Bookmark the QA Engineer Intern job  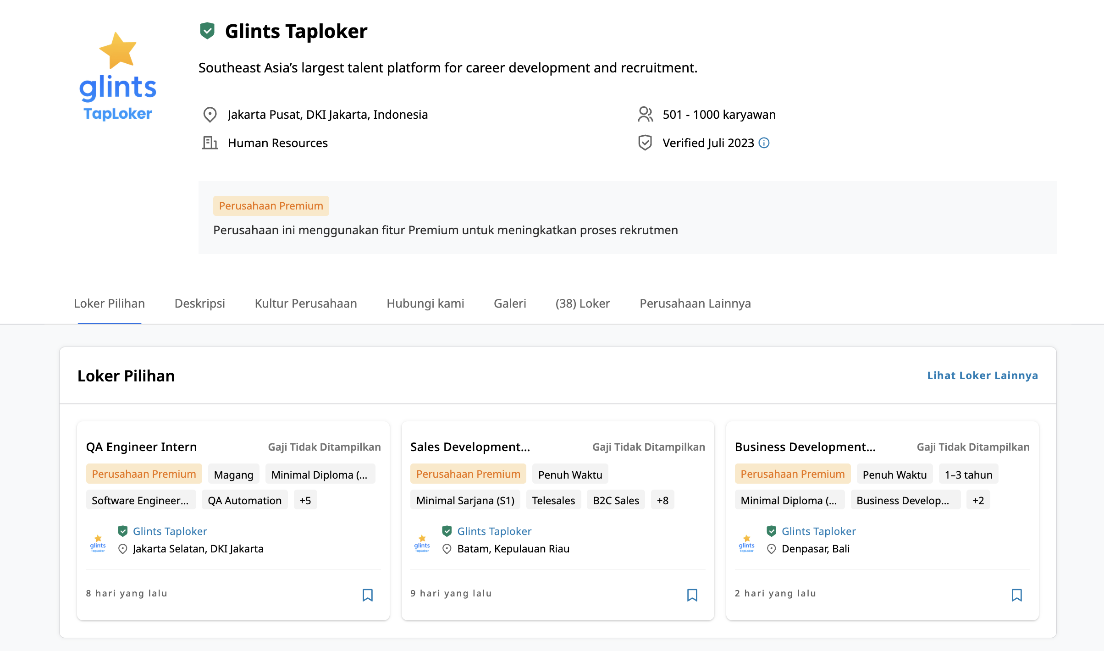tap(367, 595)
